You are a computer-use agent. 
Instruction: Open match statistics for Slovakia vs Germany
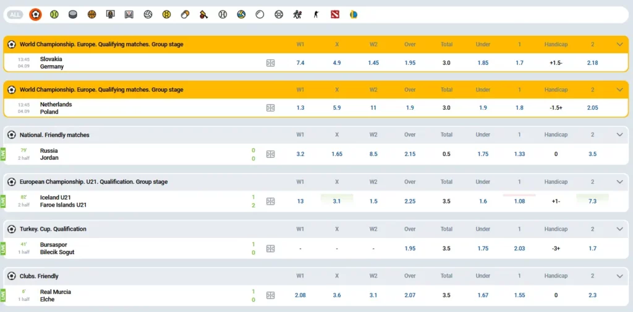tap(270, 63)
